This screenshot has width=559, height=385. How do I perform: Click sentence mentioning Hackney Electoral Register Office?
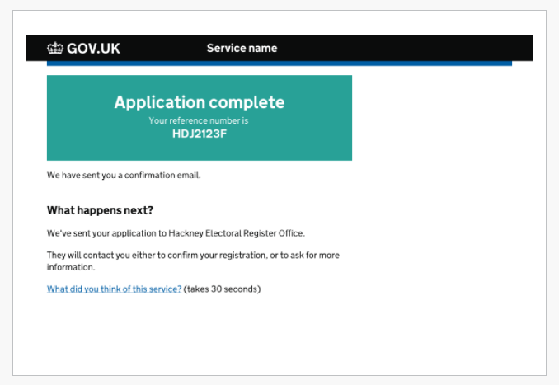click(x=176, y=233)
